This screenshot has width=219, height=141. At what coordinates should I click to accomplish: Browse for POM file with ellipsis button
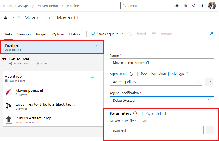(x=210, y=130)
